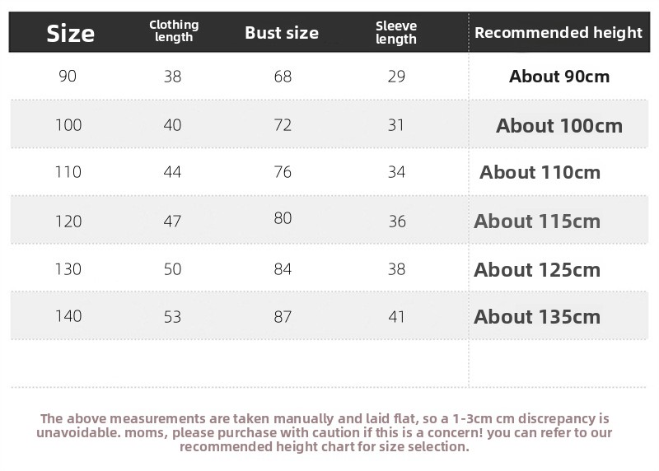
Task: Select the About 90cm recommended height cell
Action: (x=559, y=77)
